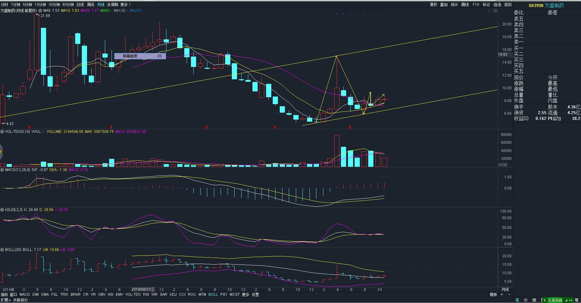Select the RSI indicator tab
The image size is (581, 303).
click(146, 295)
